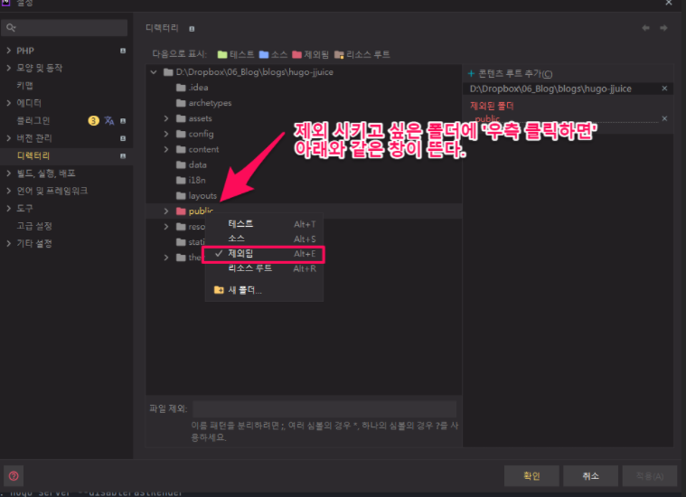Click the 콘텐츠 루트 추가 link
Viewport: 686px width, 497px height.
[x=515, y=73]
